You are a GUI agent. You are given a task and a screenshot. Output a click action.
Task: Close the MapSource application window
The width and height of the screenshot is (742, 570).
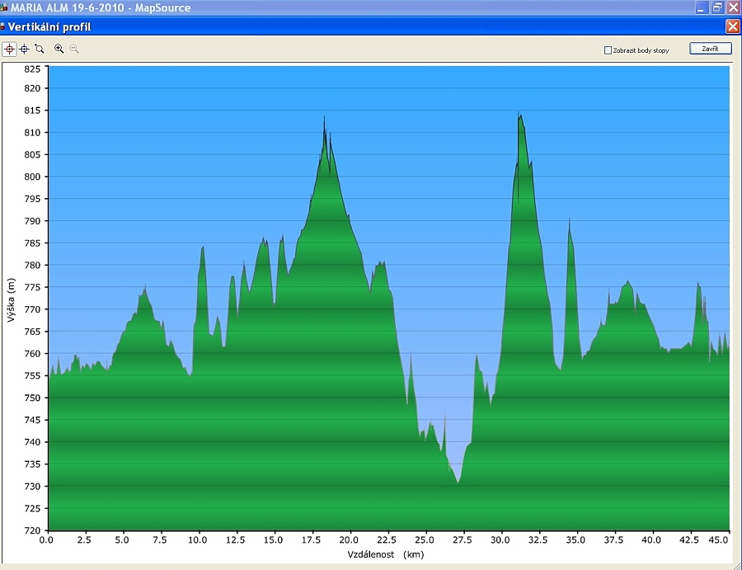(733, 7)
